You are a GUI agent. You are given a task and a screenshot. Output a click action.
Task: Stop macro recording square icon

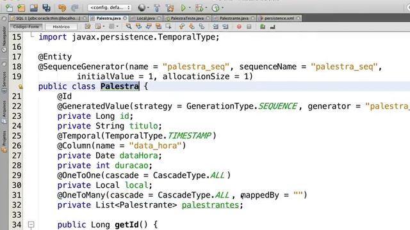pos(249,27)
